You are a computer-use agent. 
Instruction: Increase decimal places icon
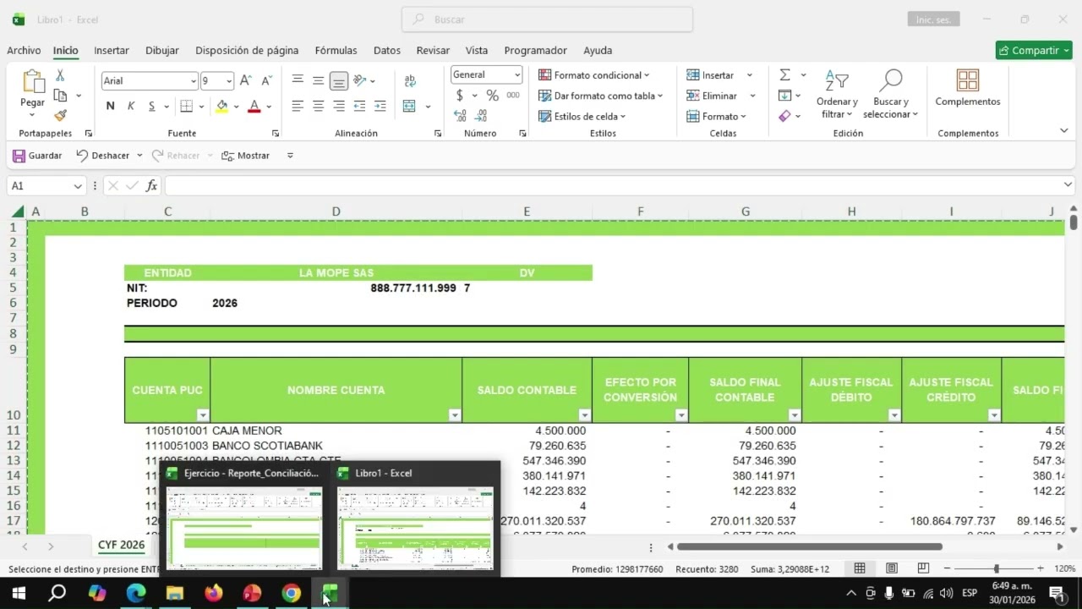point(460,116)
